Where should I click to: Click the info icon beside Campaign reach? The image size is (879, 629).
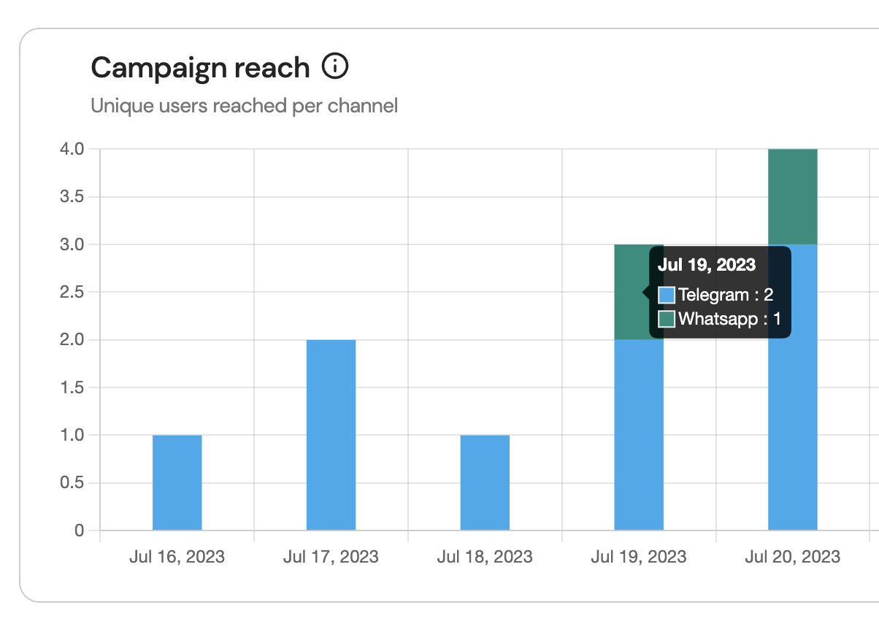click(x=335, y=66)
